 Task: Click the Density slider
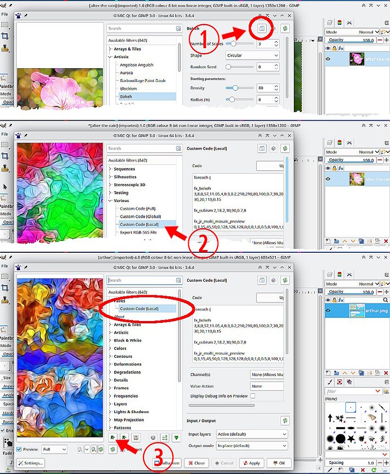pos(240,88)
